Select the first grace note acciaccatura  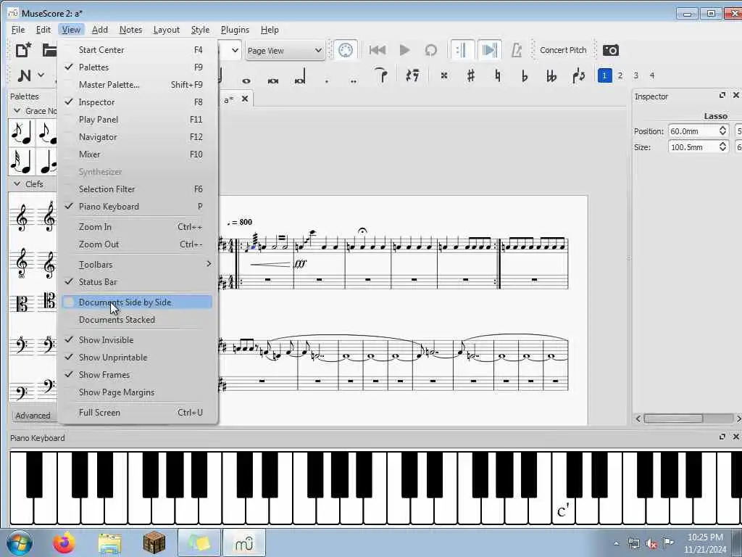tap(22, 133)
